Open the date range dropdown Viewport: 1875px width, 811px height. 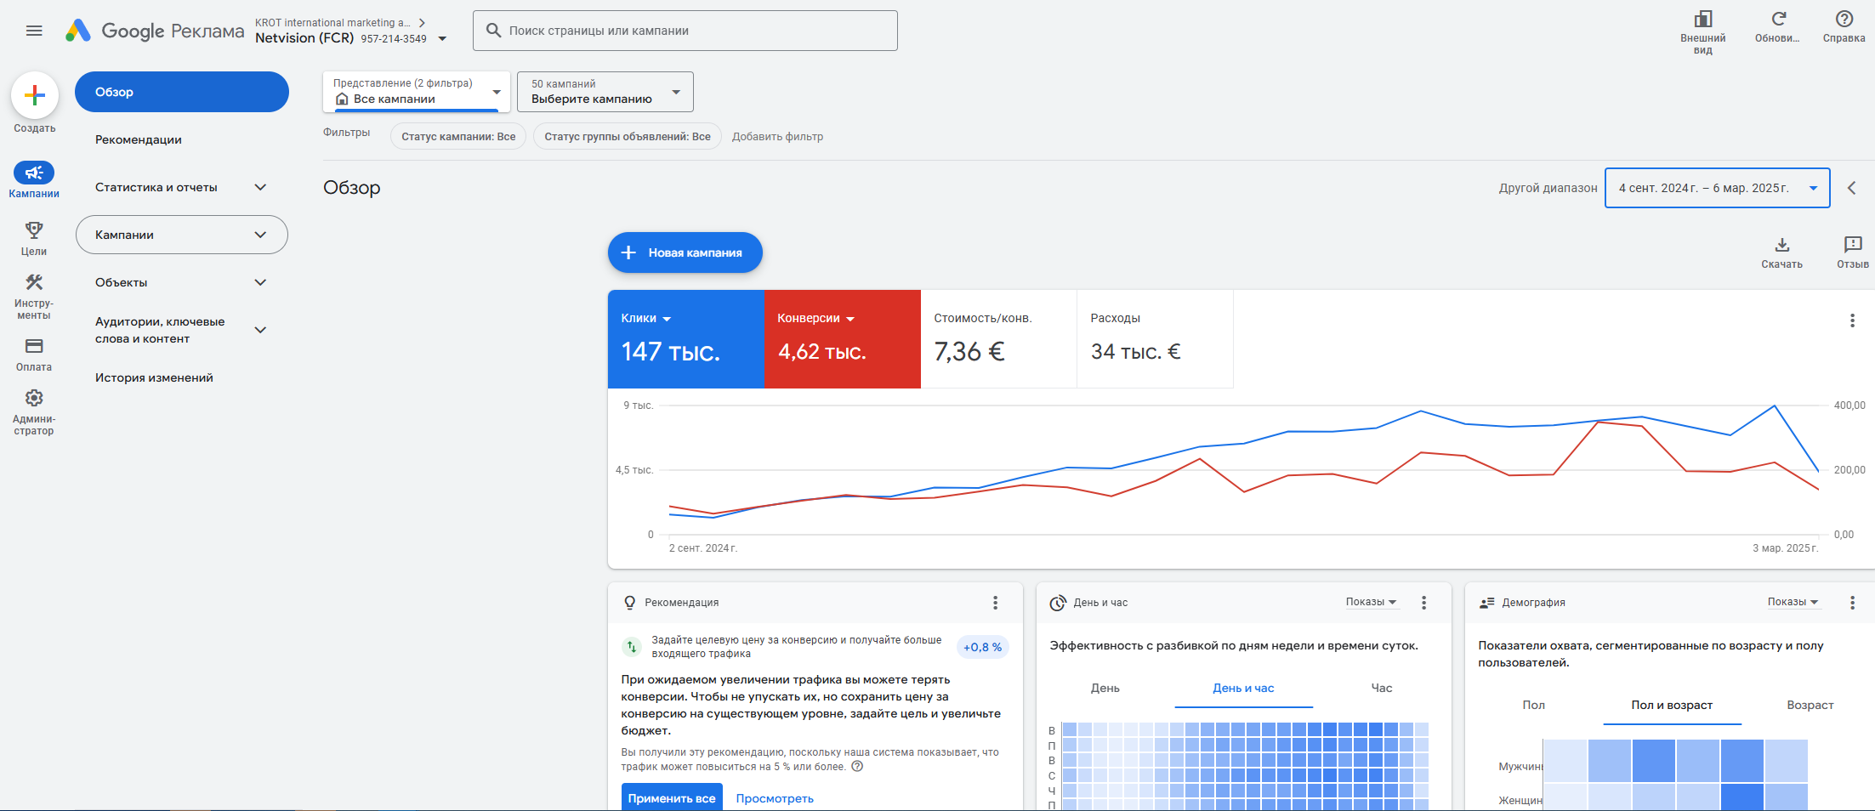(1716, 188)
